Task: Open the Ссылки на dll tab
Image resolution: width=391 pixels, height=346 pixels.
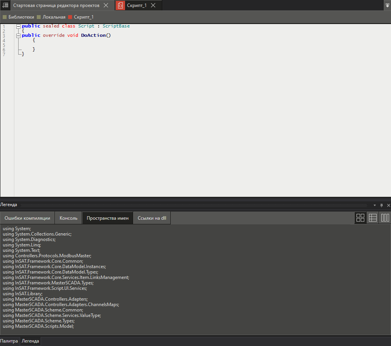Action: click(151, 218)
